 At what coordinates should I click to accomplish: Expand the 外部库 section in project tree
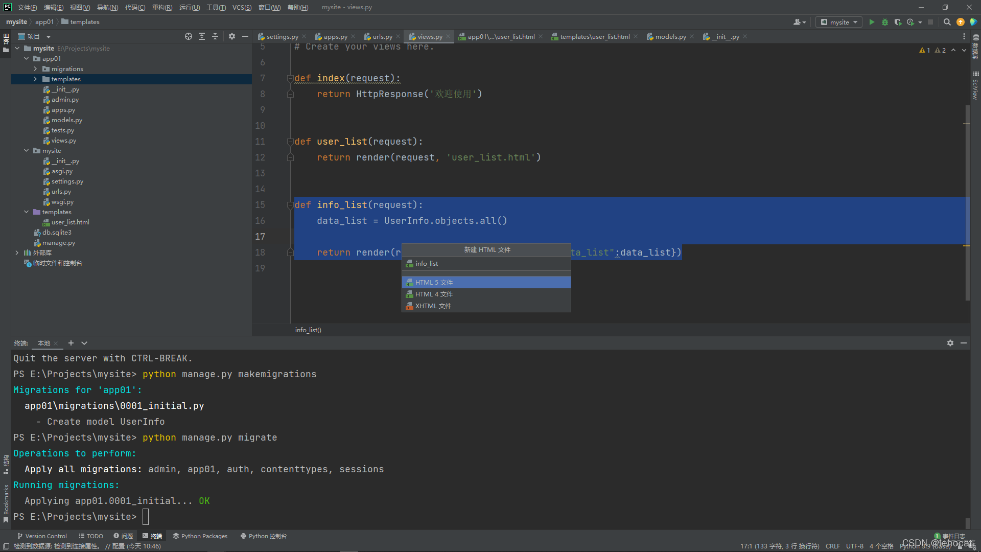[x=17, y=253]
